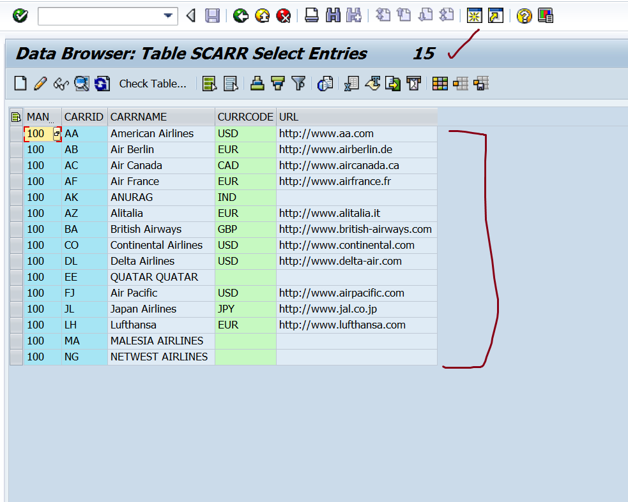Click the CURRCODE column header
This screenshot has height=502, width=628.
(245, 117)
